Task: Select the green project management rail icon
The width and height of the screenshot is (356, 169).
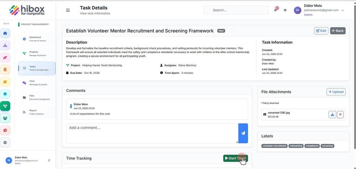Action: pos(5,106)
